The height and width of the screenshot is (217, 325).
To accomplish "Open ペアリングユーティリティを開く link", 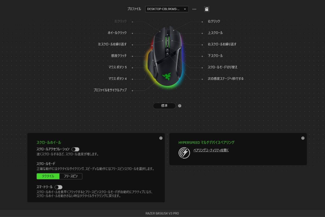I will coord(211,150).
